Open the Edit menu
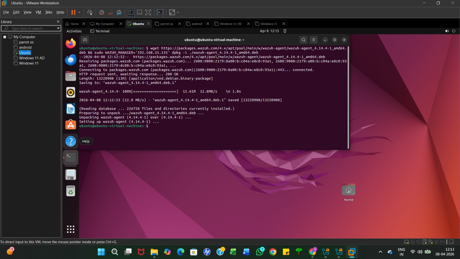 pyautogui.click(x=16, y=12)
